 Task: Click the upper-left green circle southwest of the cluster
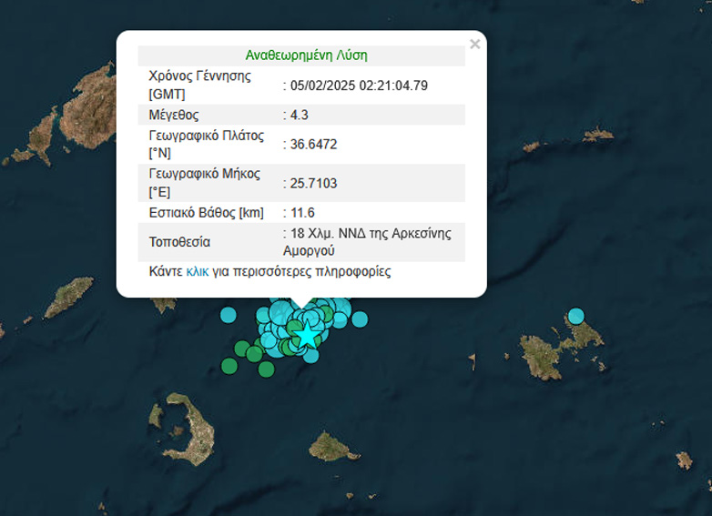coord(241,349)
